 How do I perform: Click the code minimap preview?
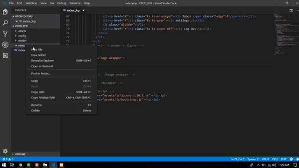pyautogui.click(x=285, y=34)
